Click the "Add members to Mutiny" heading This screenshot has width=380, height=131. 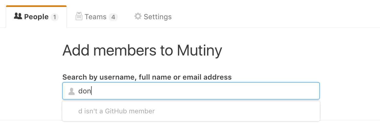pos(142,50)
